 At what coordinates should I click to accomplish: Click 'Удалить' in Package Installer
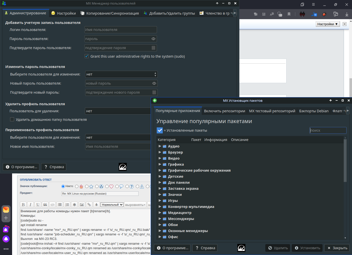point(278,248)
